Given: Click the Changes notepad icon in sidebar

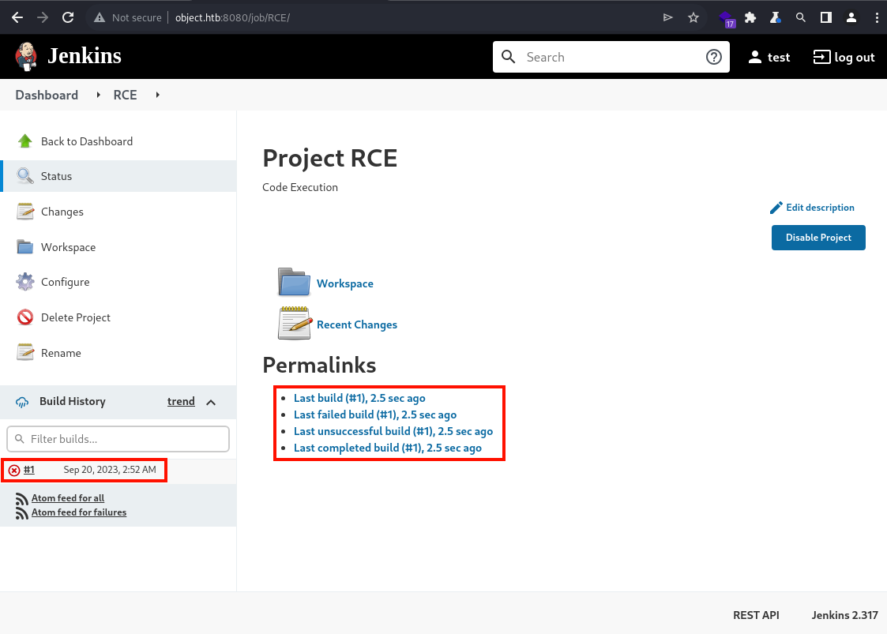Looking at the screenshot, I should pyautogui.click(x=25, y=212).
